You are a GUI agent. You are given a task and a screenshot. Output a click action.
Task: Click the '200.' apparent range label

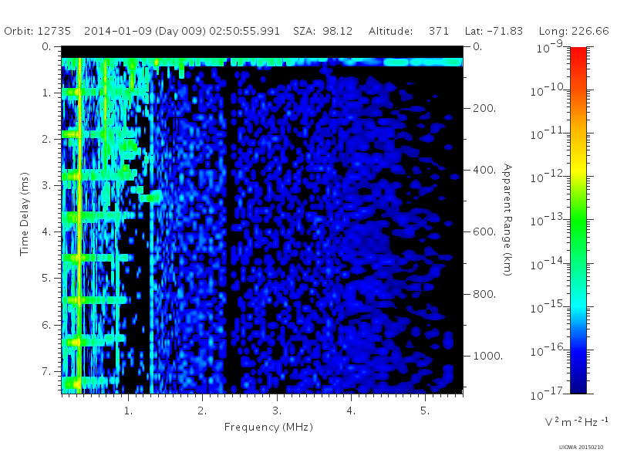pyautogui.click(x=484, y=108)
